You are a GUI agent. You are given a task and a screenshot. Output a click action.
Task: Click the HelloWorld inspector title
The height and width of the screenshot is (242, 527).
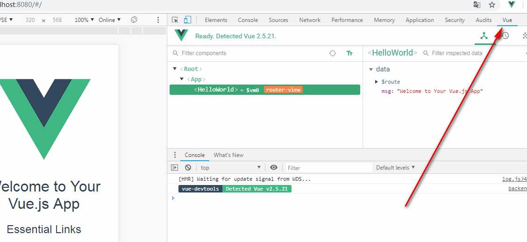[x=392, y=53]
